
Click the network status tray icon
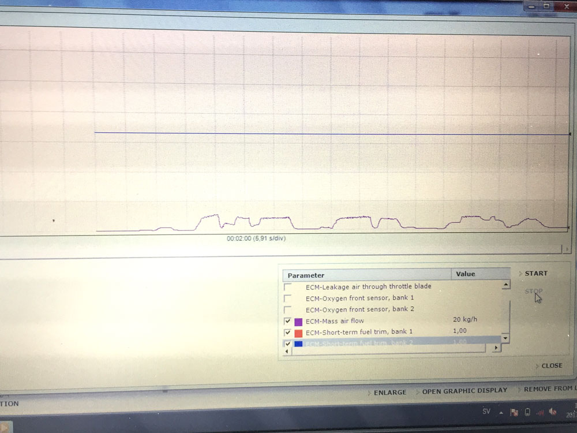click(x=540, y=412)
